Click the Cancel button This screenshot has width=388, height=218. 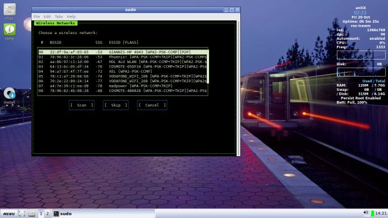pos(152,105)
